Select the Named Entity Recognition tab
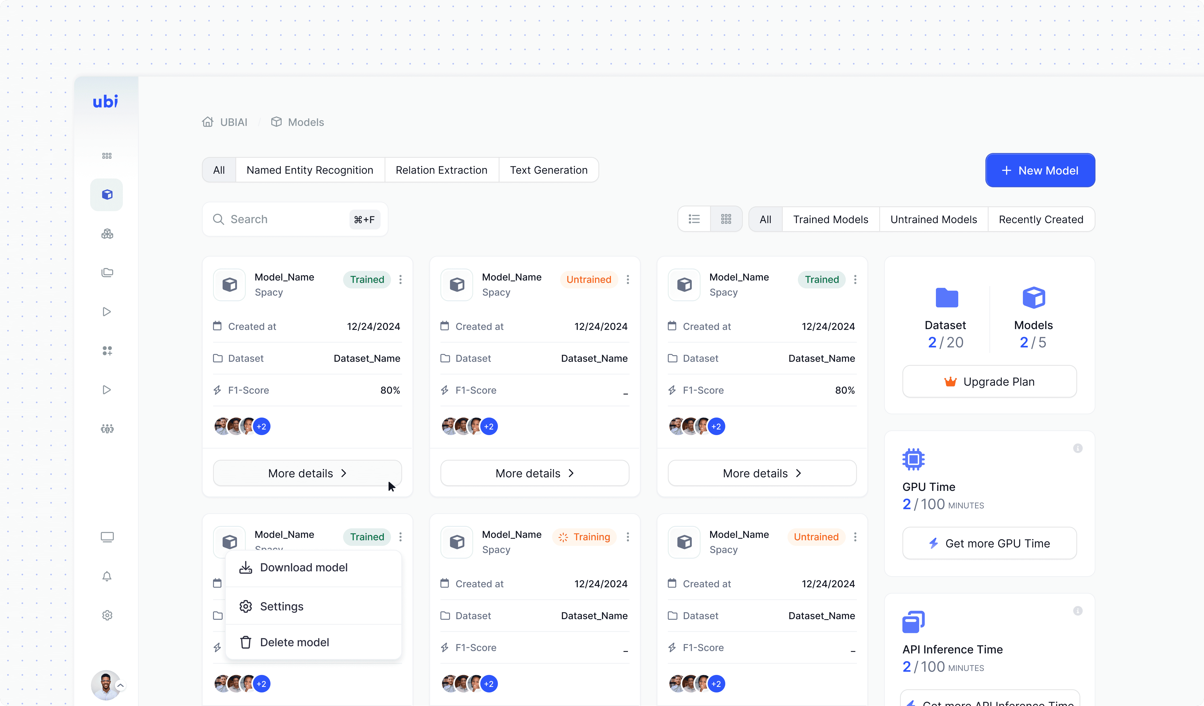Viewport: 1204px width, 706px height. [310, 170]
